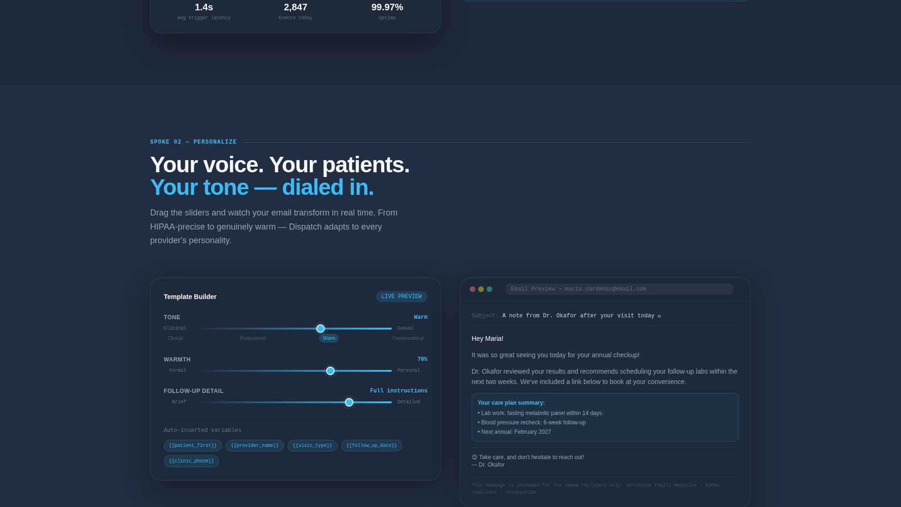Click 'Brief' label at follow-up slider start
This screenshot has width=901, height=507.
[179, 402]
